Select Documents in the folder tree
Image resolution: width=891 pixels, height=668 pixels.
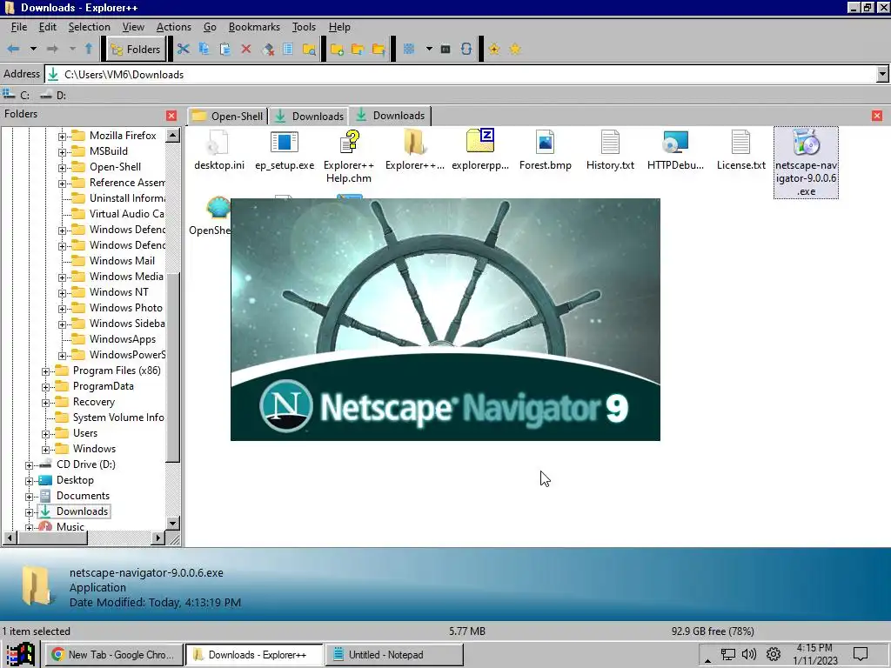83,495
